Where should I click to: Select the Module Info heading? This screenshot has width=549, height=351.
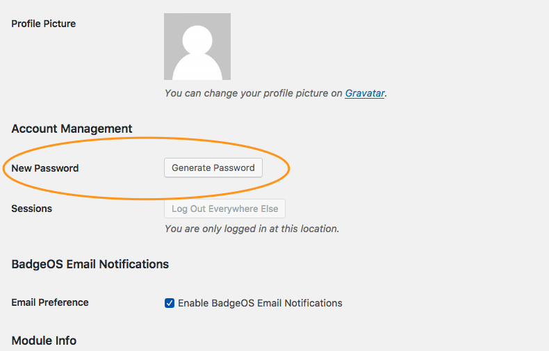[44, 341]
